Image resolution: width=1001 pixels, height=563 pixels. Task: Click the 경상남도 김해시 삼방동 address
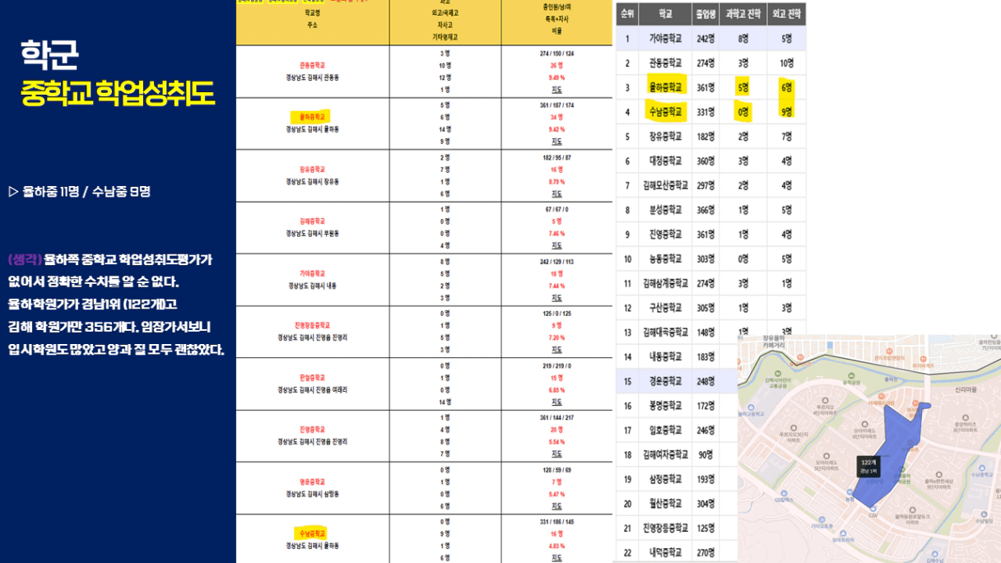(x=313, y=494)
